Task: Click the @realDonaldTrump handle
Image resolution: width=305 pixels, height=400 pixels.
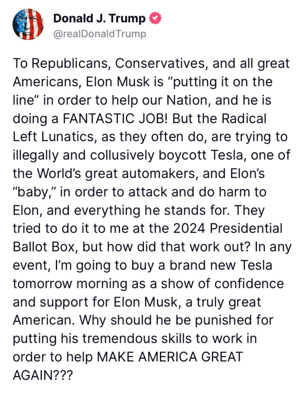Action: click(100, 34)
